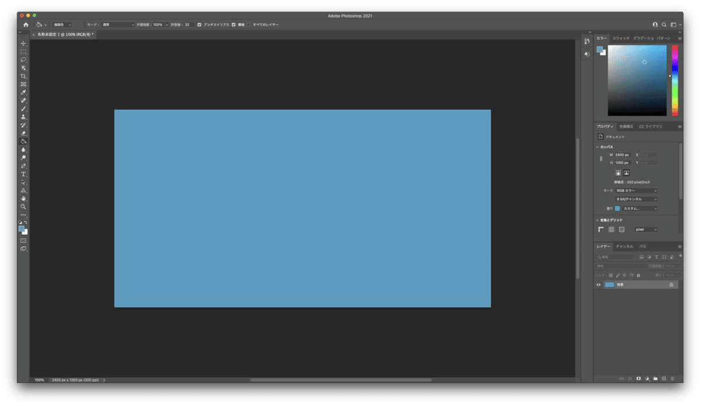This screenshot has width=701, height=406.
Task: Switch to the CC ライブラリ tab
Action: [x=650, y=127]
